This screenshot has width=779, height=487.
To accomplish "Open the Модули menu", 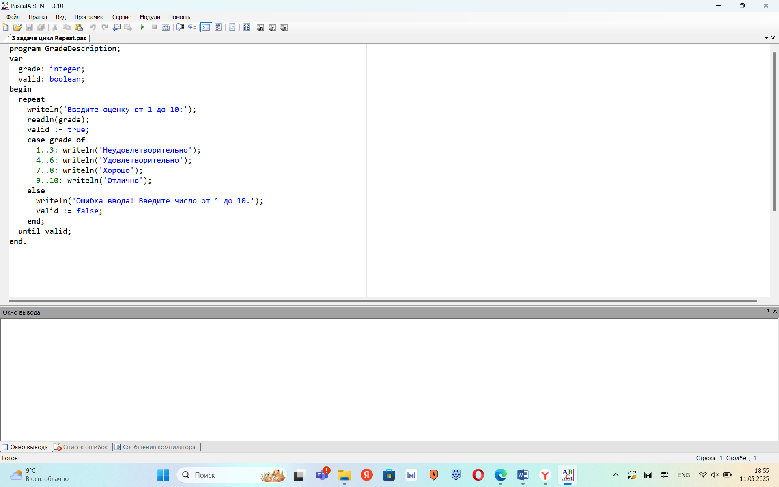I will 150,17.
